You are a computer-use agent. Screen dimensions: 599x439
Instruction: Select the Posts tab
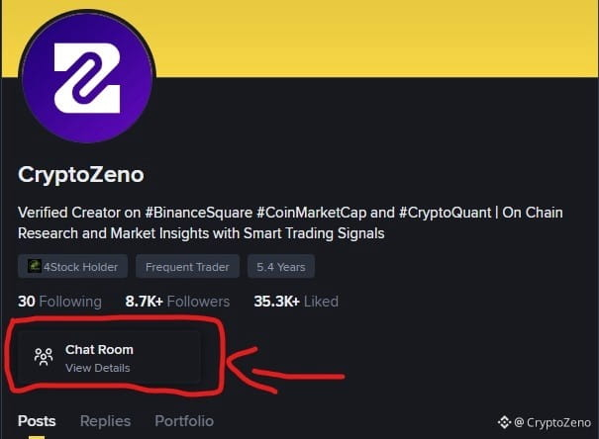(x=37, y=421)
